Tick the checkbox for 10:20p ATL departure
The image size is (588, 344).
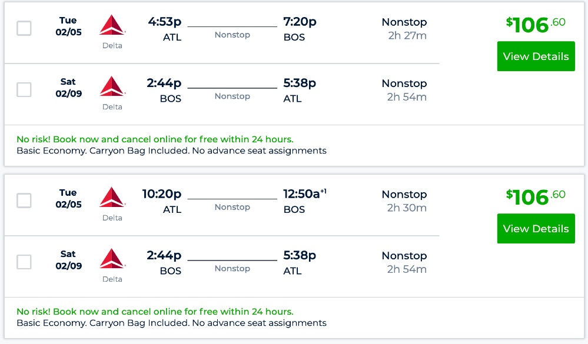tap(24, 201)
